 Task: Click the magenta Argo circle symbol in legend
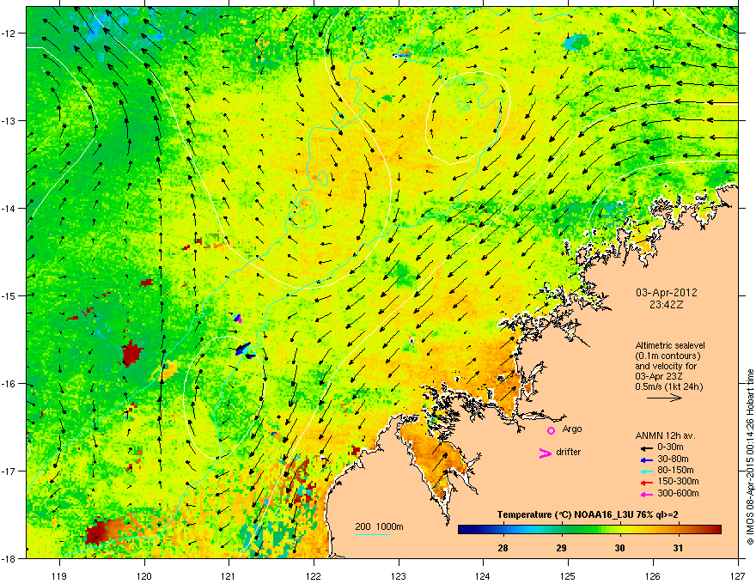point(551,430)
